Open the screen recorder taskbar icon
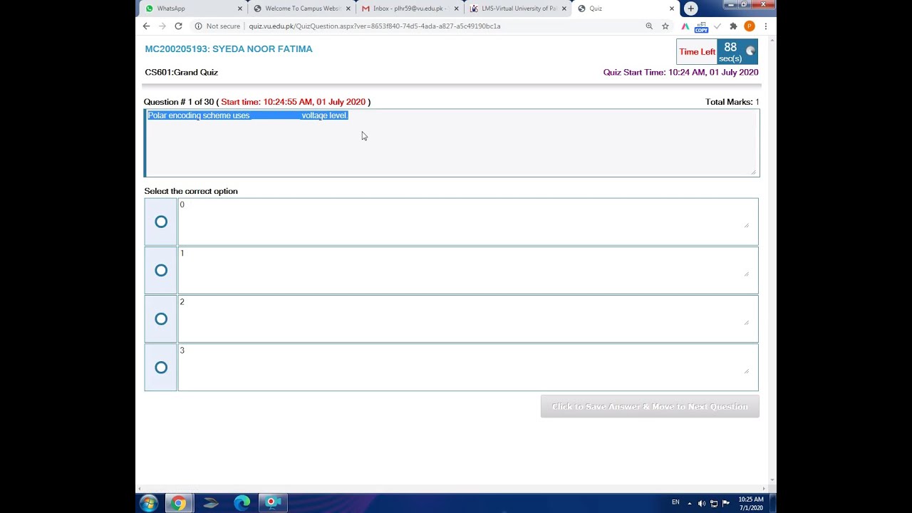The width and height of the screenshot is (912, 513). point(271,503)
